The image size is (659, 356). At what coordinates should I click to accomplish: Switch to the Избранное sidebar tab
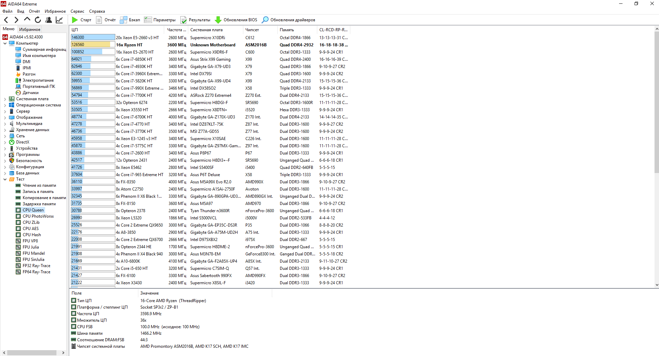click(x=30, y=30)
